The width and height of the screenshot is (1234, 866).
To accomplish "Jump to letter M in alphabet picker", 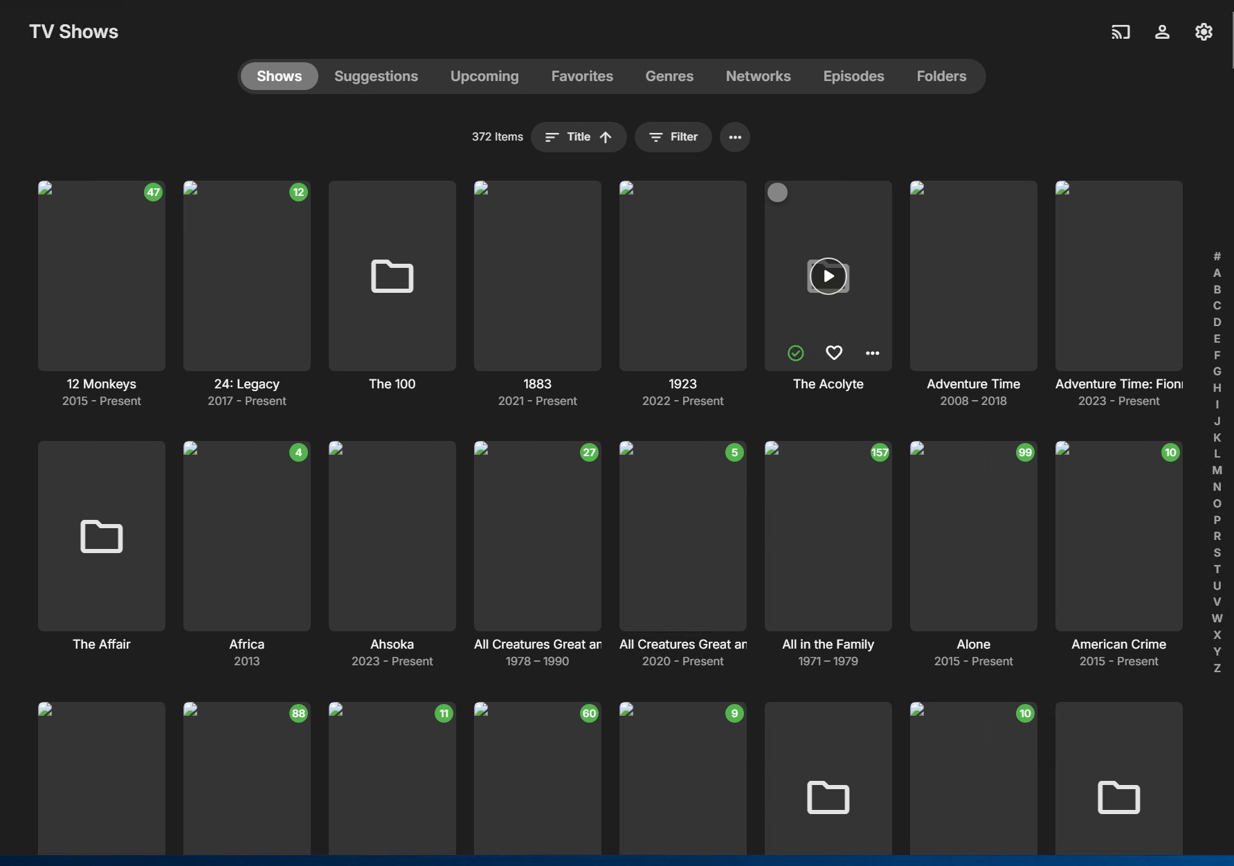I will tap(1217, 470).
